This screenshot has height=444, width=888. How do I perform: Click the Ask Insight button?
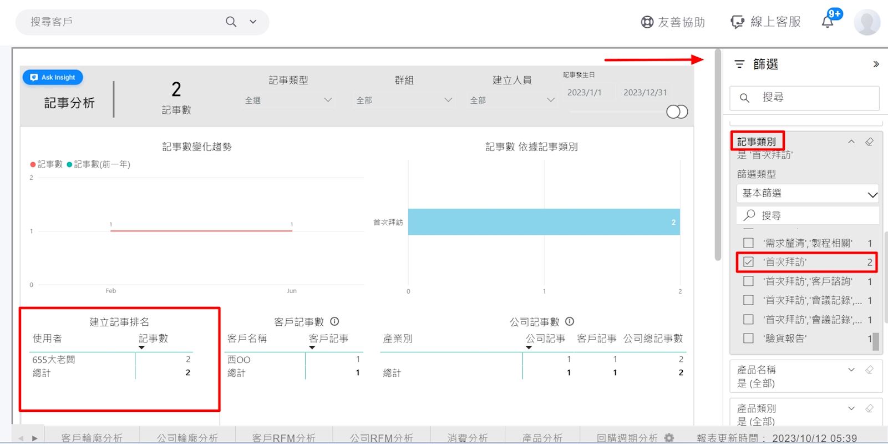pos(53,77)
